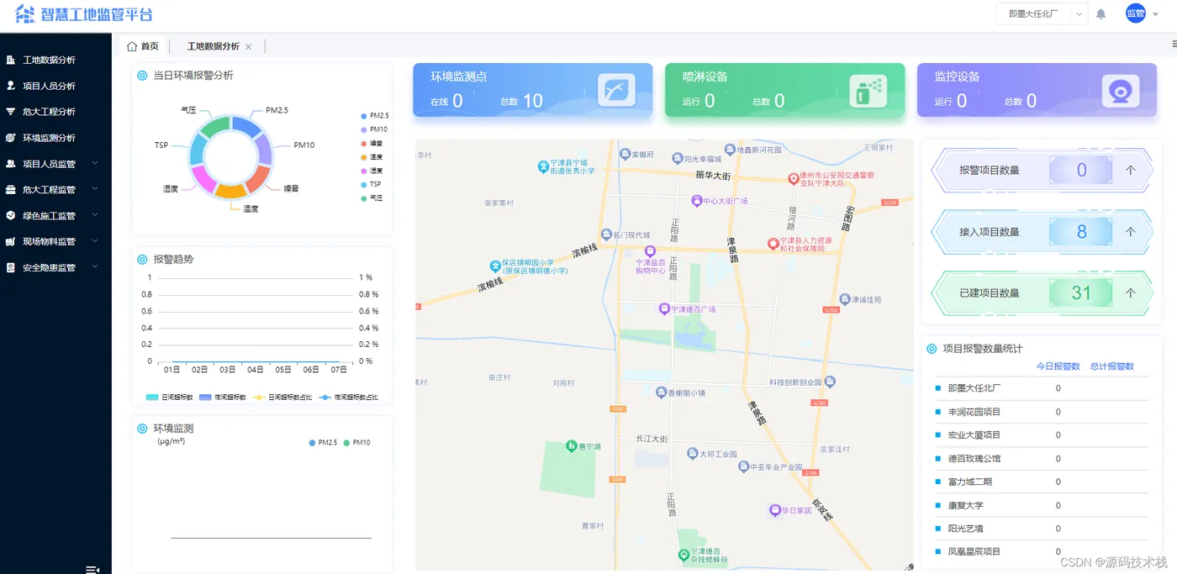The width and height of the screenshot is (1177, 574).
Task: Click the 环境监测点 总数 10 value
Action: [x=533, y=101]
